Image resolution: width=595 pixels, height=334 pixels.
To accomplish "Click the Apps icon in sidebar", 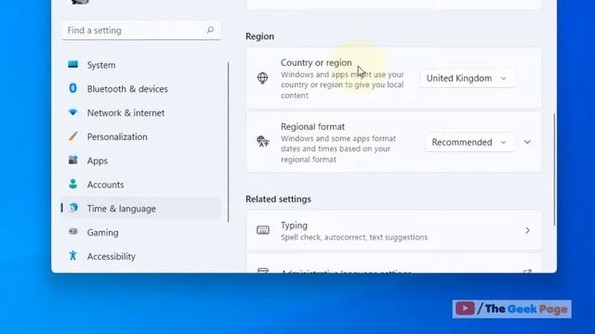I will 73,160.
